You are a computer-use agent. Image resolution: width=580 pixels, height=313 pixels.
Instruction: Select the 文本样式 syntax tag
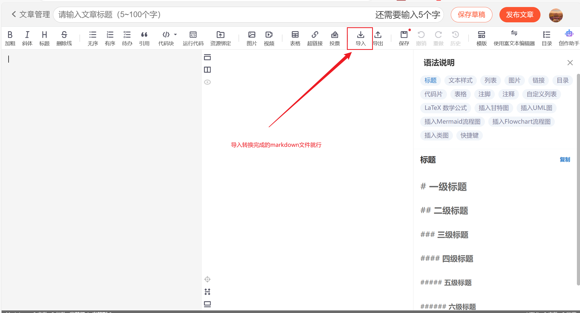coord(460,81)
